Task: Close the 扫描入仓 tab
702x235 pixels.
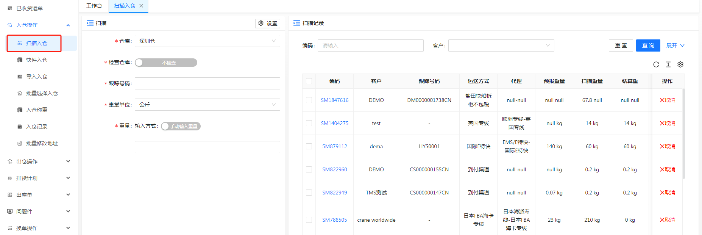Action: coord(141,6)
